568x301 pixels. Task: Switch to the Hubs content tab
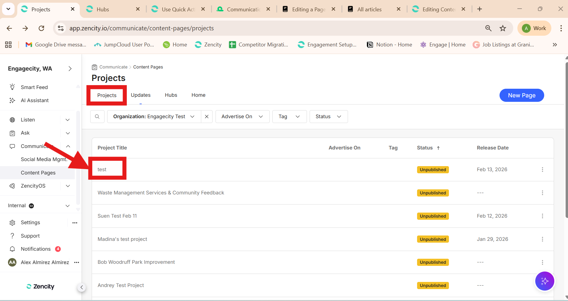click(x=171, y=95)
